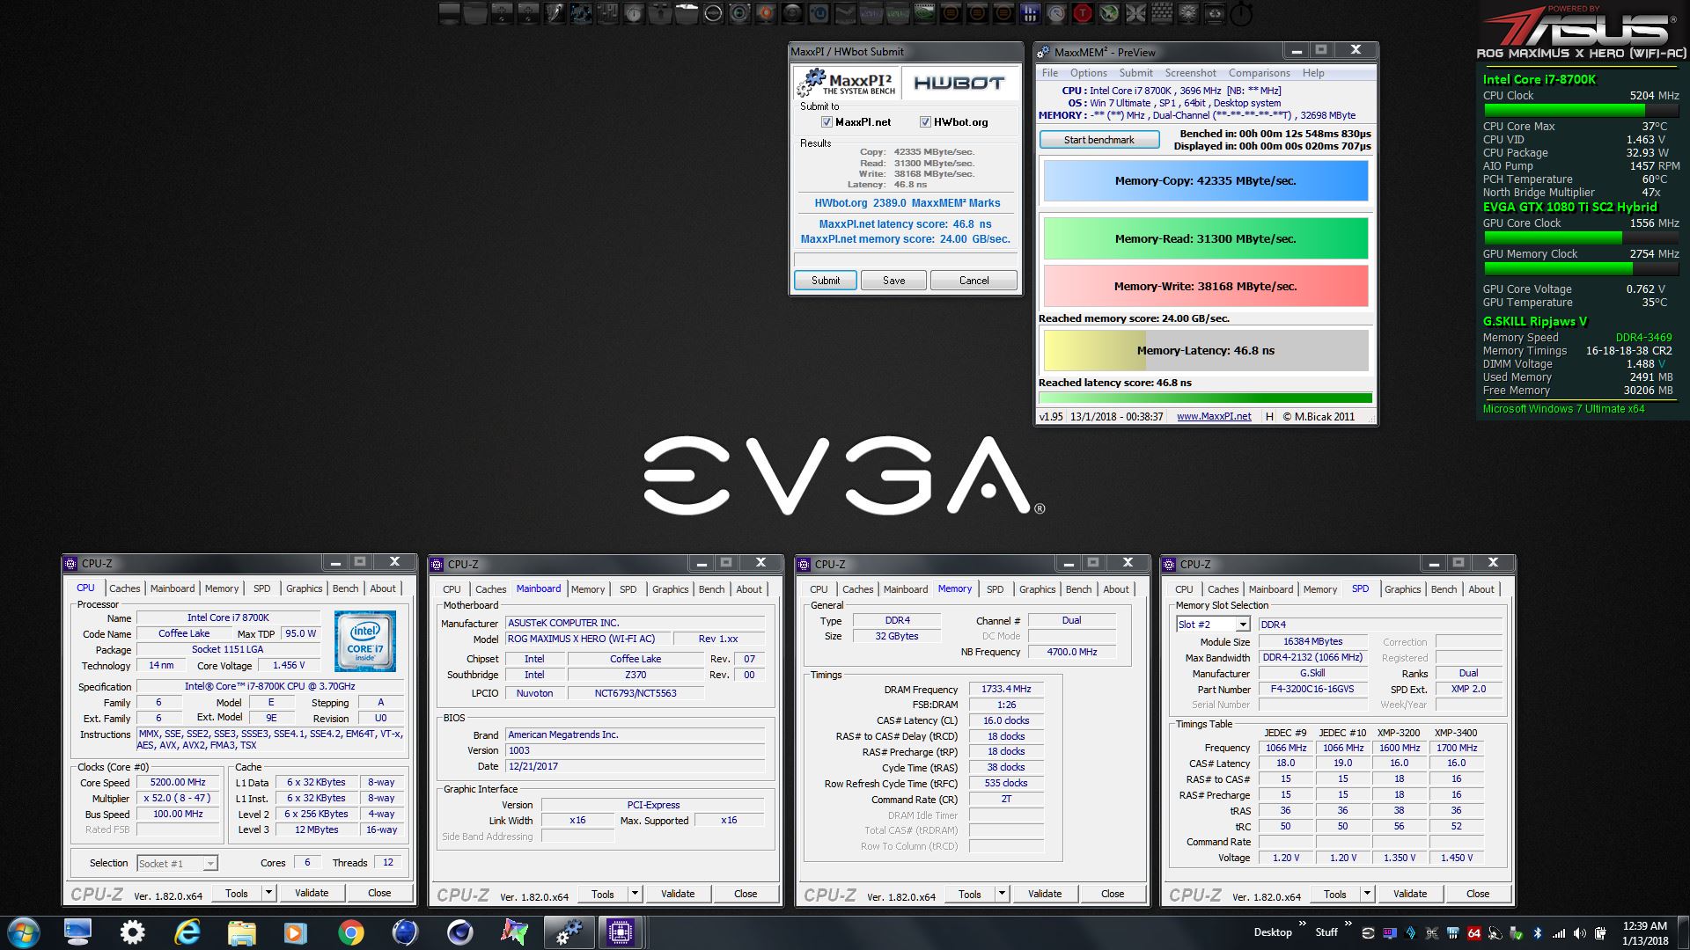The width and height of the screenshot is (1690, 950).
Task: Click Cancel button in HWbot Submit dialog
Action: 974,281
